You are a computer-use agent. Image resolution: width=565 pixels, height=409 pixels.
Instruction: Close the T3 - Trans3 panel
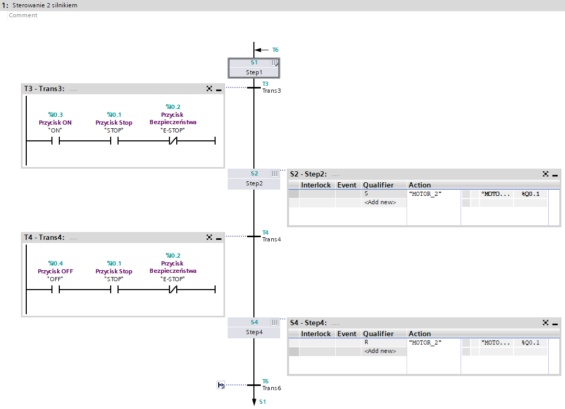pos(209,89)
